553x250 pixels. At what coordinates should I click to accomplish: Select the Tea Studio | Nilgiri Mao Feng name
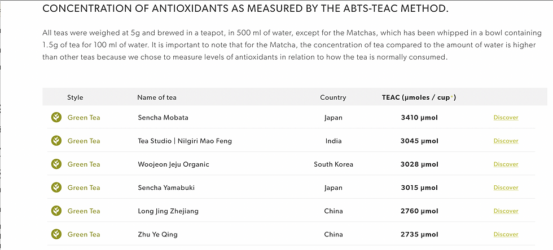pyautogui.click(x=185, y=141)
